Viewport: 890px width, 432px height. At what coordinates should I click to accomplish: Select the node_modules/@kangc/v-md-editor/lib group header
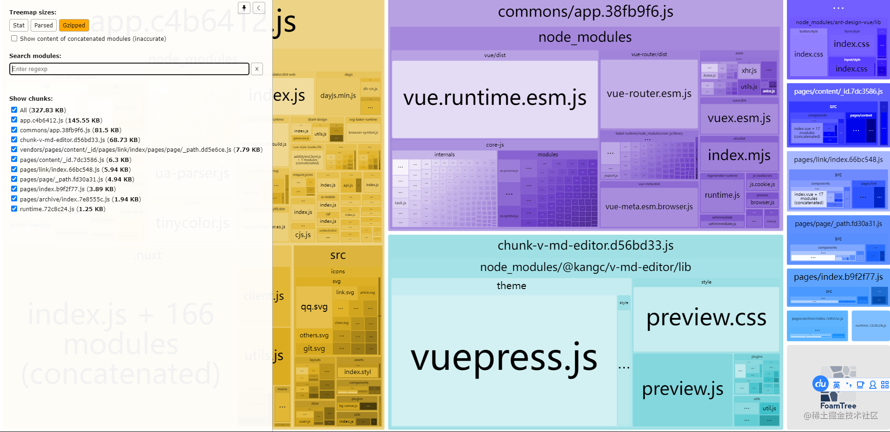[585, 267]
